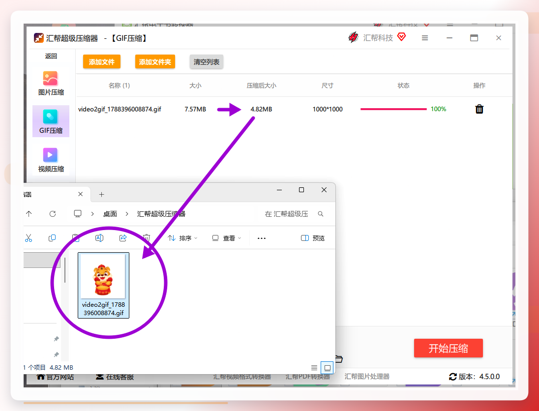
Task: Switch to details list view
Action: click(314, 368)
